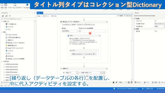Click the CurrentRow("値") Value field in 代入
The image size is (165, 93).
coord(90,54)
